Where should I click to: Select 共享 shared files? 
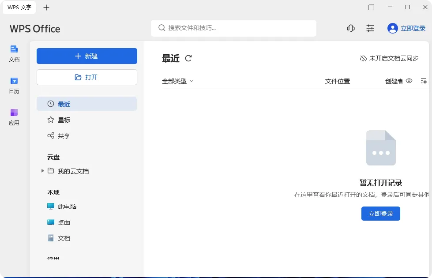(x=87, y=135)
